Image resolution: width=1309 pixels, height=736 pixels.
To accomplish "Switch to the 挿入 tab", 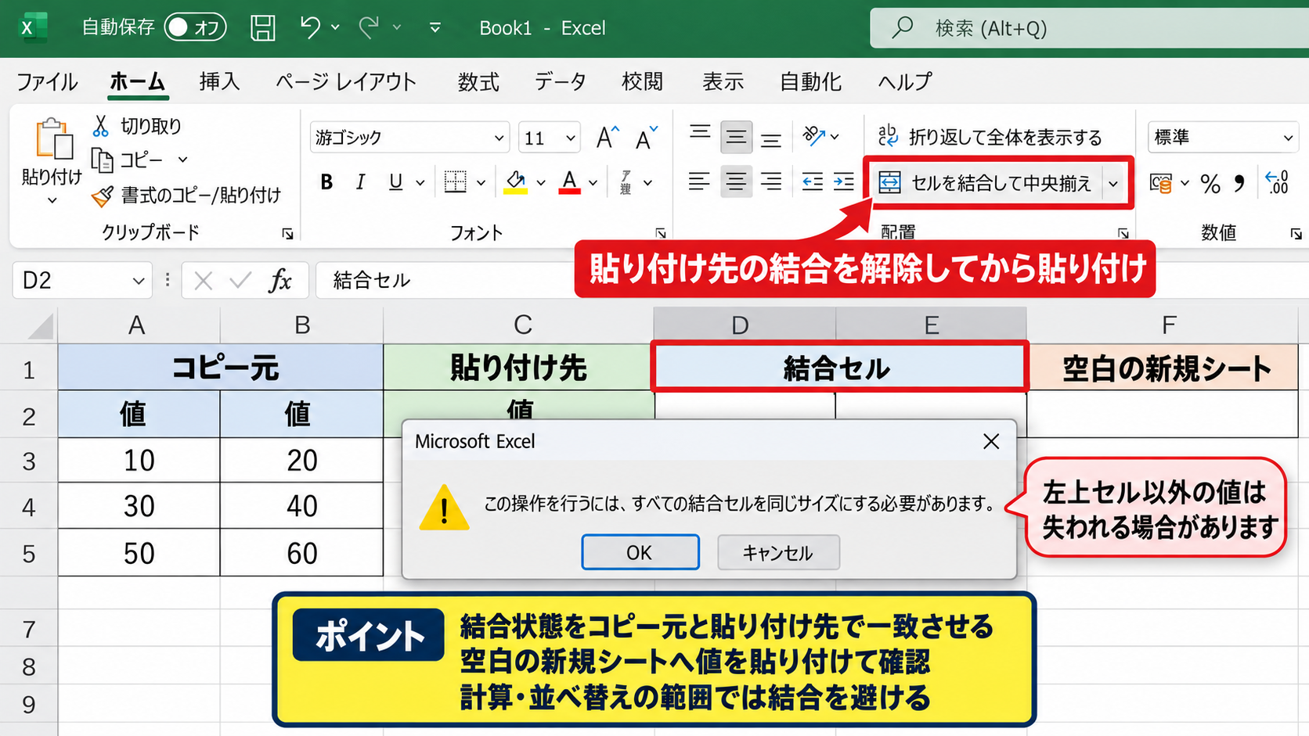I will (219, 81).
